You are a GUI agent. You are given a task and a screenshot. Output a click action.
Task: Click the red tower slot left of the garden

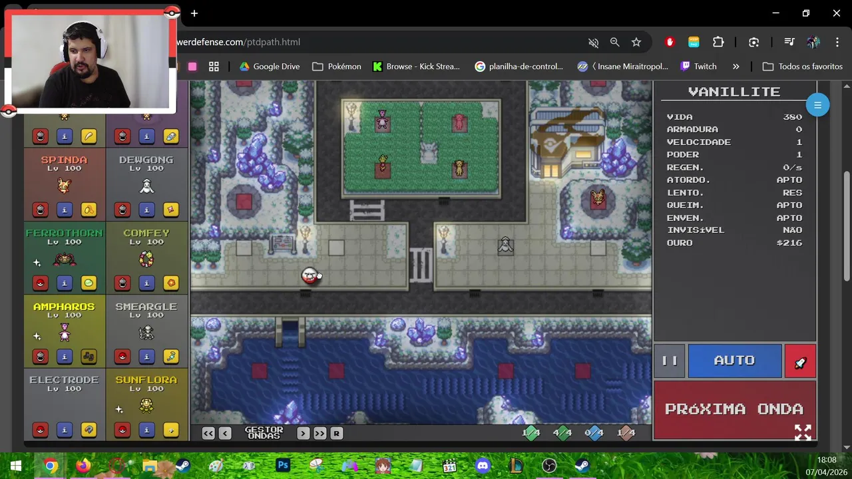(244, 202)
